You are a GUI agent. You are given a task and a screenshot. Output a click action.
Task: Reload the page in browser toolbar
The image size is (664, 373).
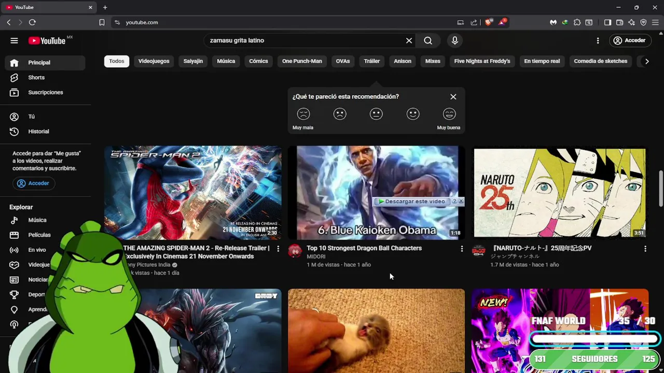coord(32,22)
